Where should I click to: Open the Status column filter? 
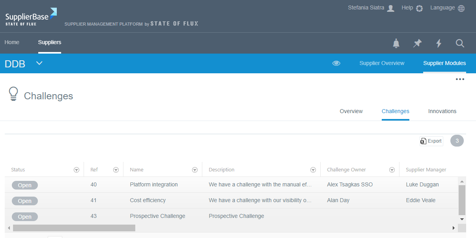(77, 170)
